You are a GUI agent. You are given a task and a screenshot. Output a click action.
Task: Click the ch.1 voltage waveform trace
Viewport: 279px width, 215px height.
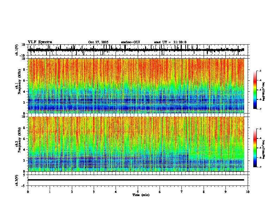click(136, 50)
